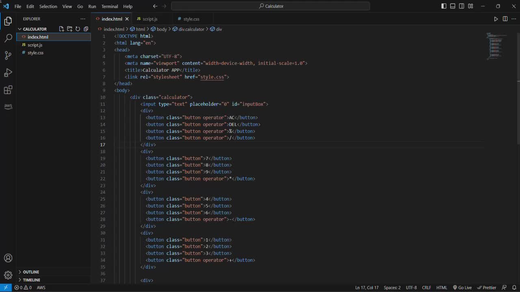Change the HTML language mode
Image resolution: width=520 pixels, height=292 pixels.
442,288
